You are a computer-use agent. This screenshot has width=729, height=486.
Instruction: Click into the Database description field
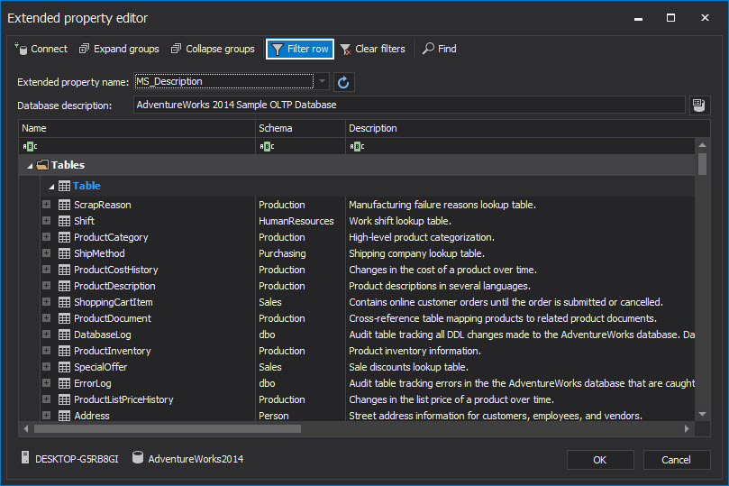[408, 105]
